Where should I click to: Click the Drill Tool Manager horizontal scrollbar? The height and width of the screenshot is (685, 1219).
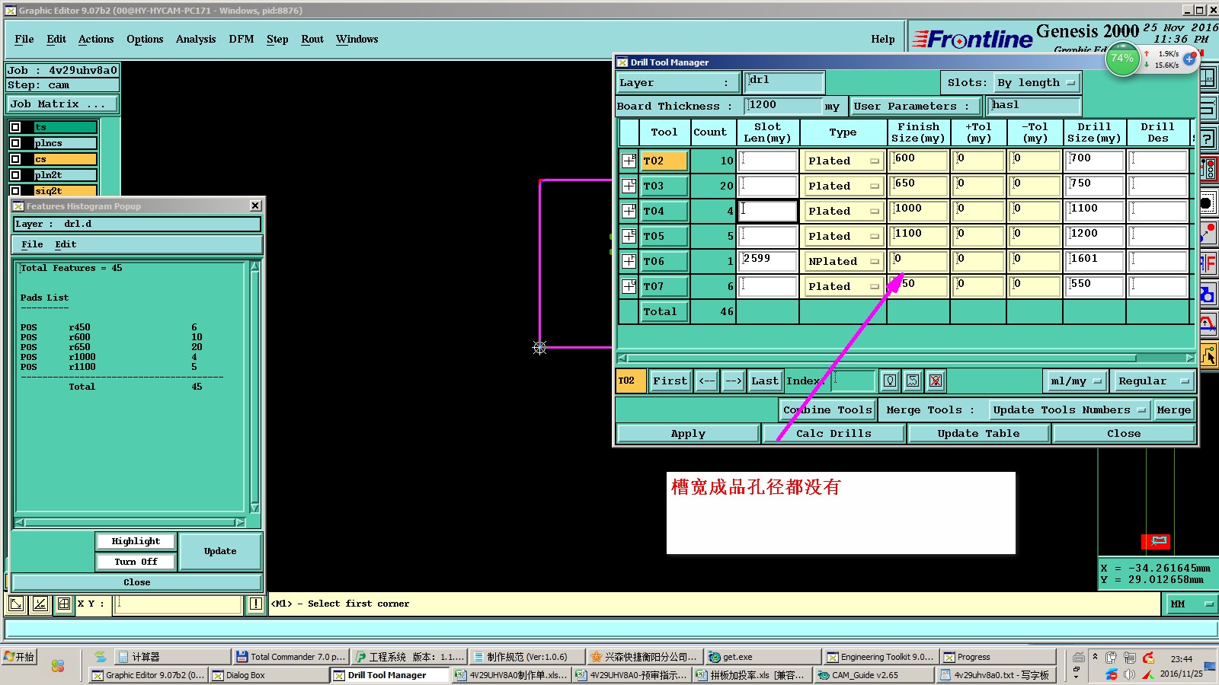(x=906, y=358)
